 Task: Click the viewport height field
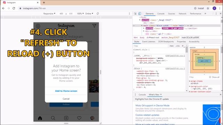tap(71, 14)
